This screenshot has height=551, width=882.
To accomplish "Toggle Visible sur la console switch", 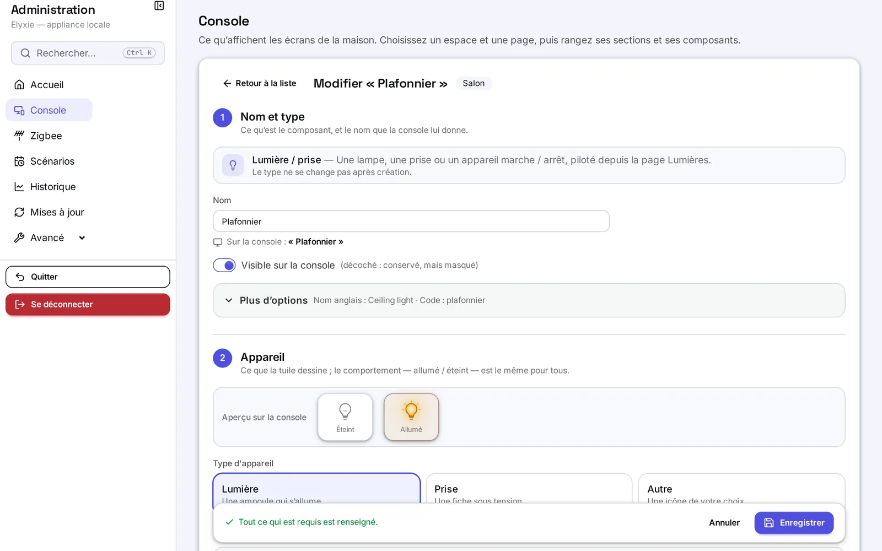I will pos(224,266).
